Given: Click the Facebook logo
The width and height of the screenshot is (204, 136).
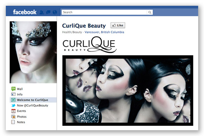Looking at the screenshot, I should click(x=25, y=12).
